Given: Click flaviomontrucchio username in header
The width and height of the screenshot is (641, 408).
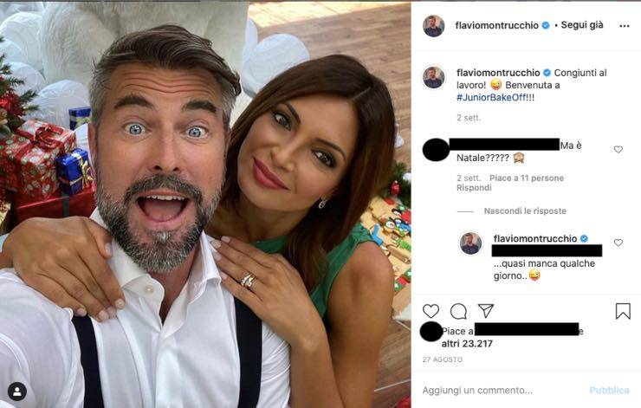Looking at the screenshot, I should [496, 26].
